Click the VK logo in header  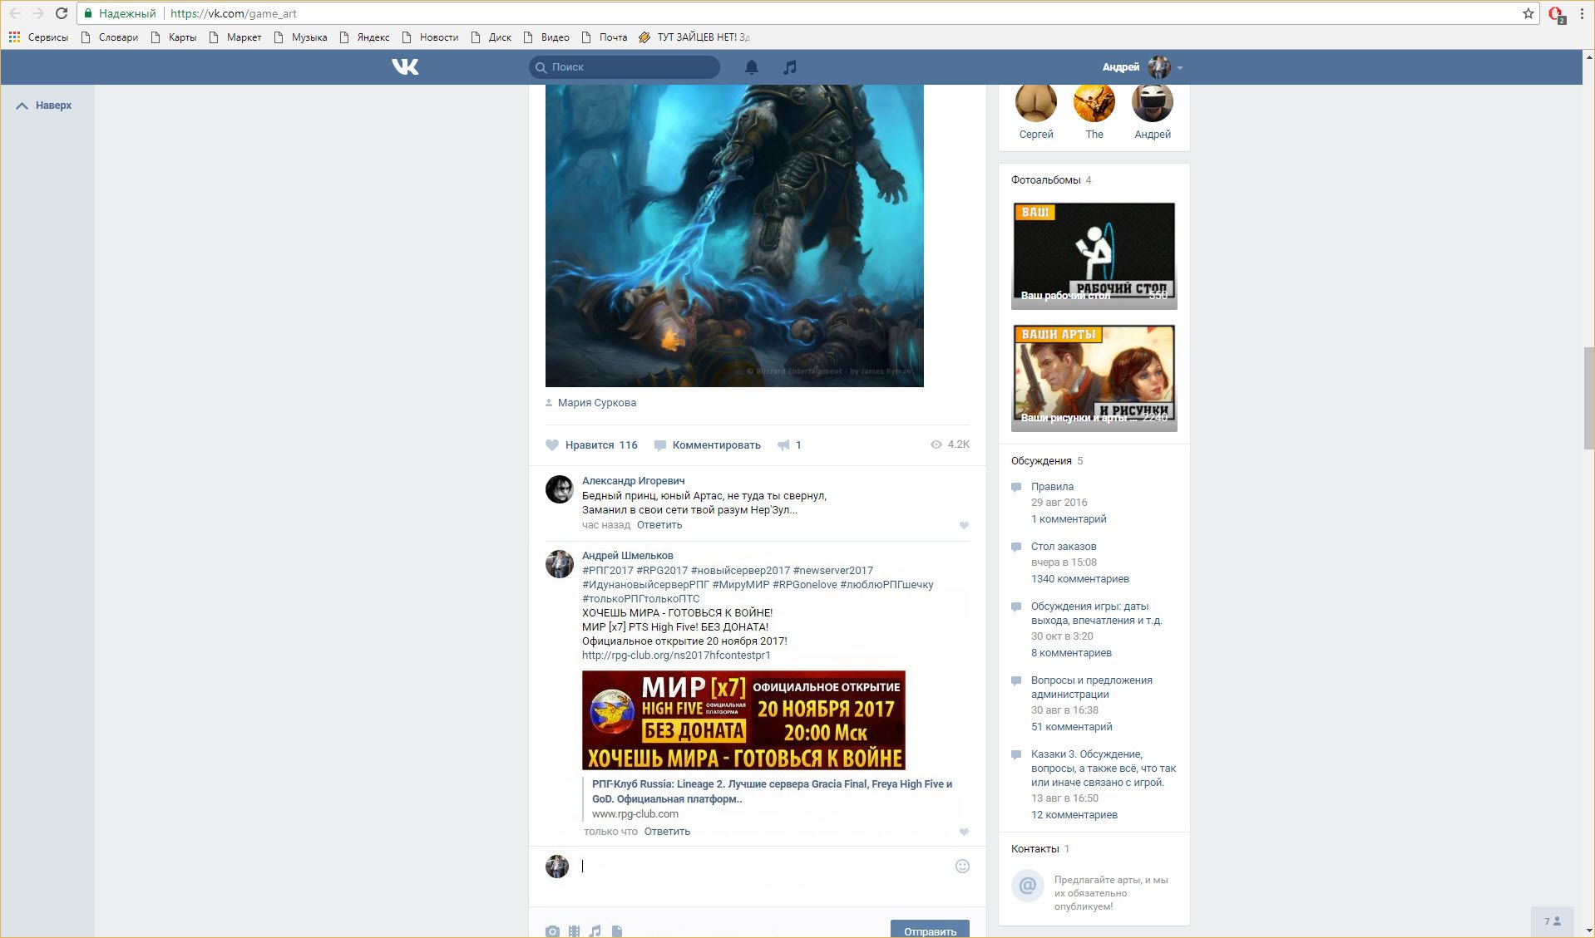[405, 66]
